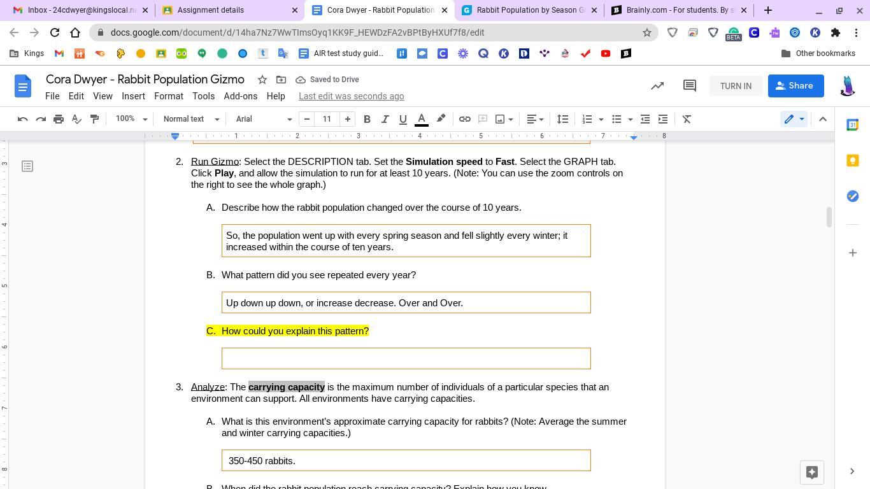The image size is (870, 489).
Task: Click the plus icon to get add-ons
Action: pyautogui.click(x=852, y=253)
